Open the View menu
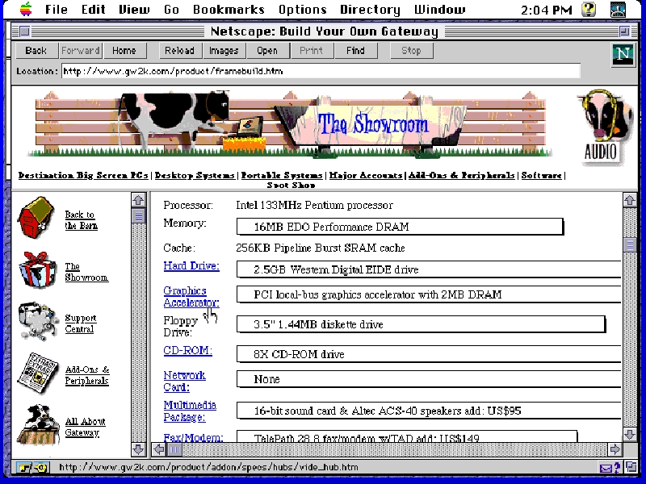Screen dimensions: 646x484 pyautogui.click(x=134, y=9)
